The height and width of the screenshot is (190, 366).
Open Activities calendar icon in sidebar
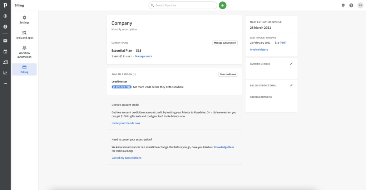[5, 51]
